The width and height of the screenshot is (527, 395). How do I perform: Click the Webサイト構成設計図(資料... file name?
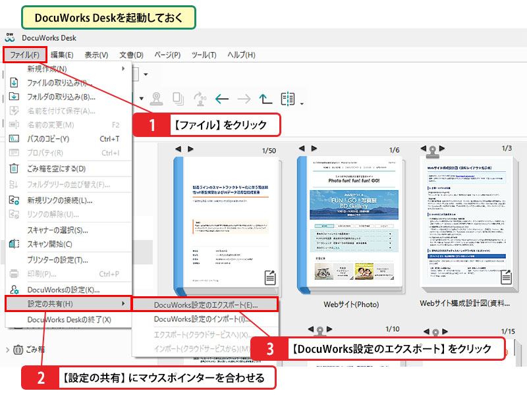tap(465, 303)
